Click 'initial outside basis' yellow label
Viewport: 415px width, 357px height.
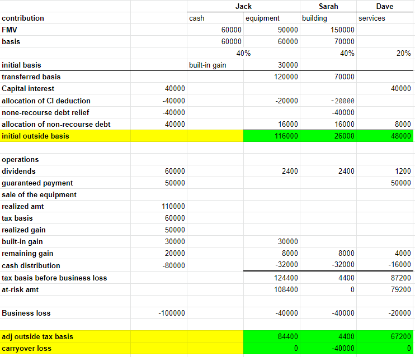pyautogui.click(x=35, y=136)
